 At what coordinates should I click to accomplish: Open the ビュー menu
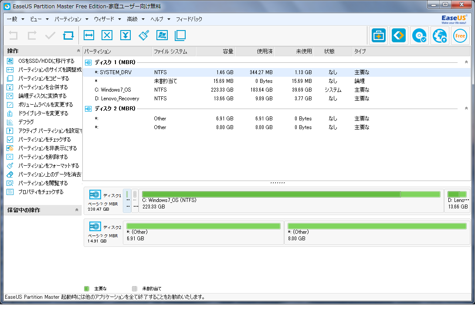pyautogui.click(x=39, y=19)
